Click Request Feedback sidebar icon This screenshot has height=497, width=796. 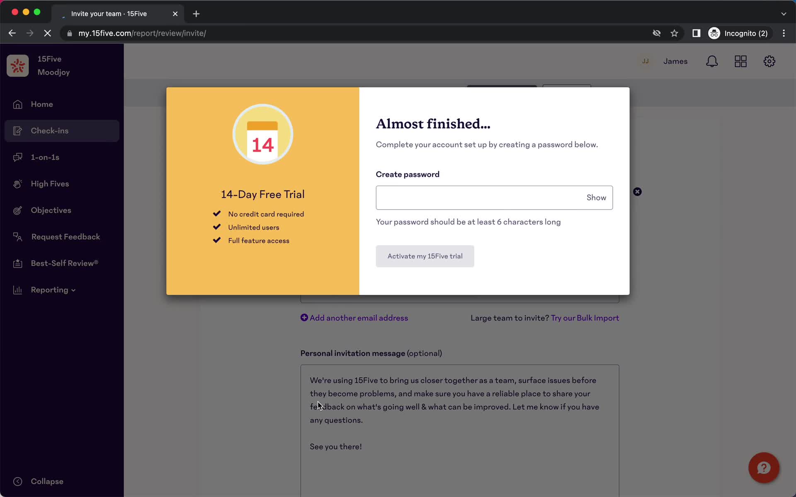17,236
